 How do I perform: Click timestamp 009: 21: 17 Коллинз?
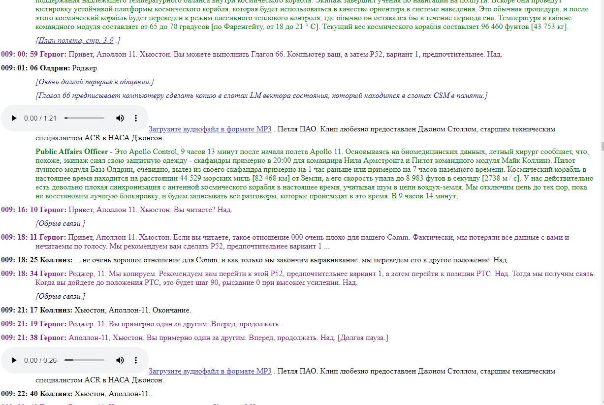pos(37,310)
